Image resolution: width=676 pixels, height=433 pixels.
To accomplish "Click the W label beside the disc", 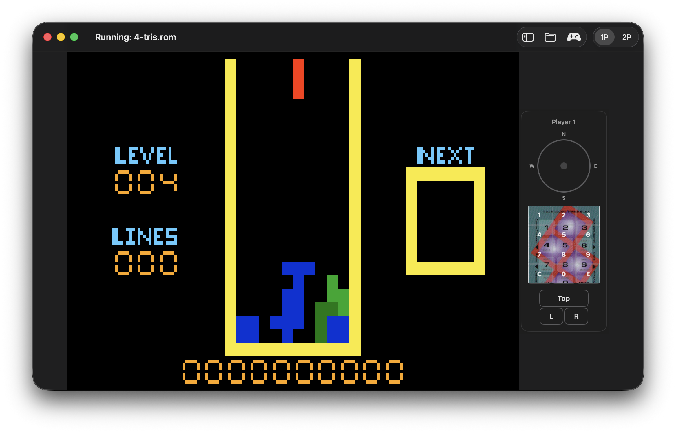I will click(x=532, y=166).
